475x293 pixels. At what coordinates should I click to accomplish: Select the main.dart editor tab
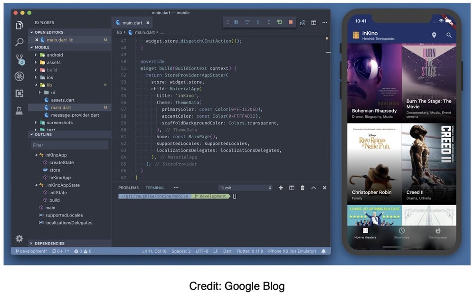coord(132,23)
